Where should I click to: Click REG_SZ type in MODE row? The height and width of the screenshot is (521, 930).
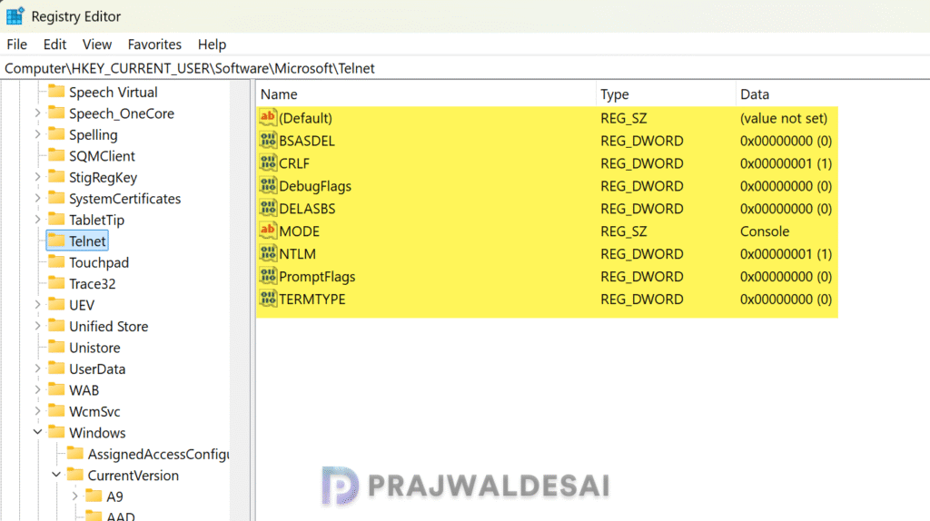pos(623,231)
